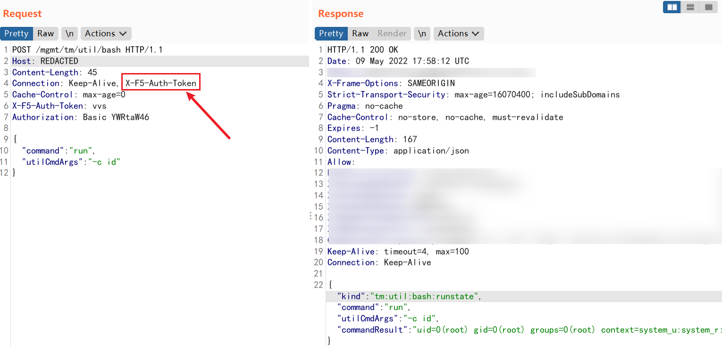Click the pane divider drag handle
Screen dimensions: 722x346
(311, 216)
